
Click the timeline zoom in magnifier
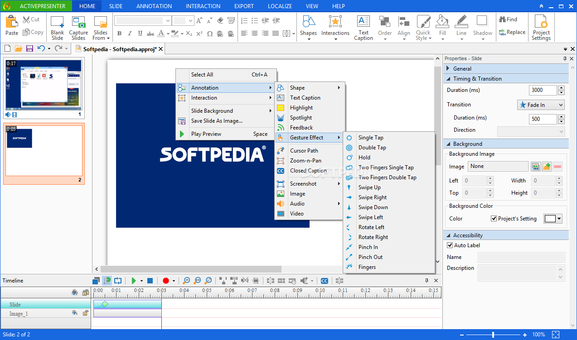tap(186, 281)
